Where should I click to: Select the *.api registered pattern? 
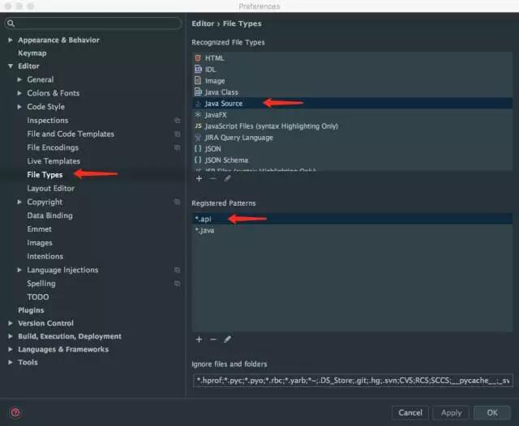(x=353, y=219)
